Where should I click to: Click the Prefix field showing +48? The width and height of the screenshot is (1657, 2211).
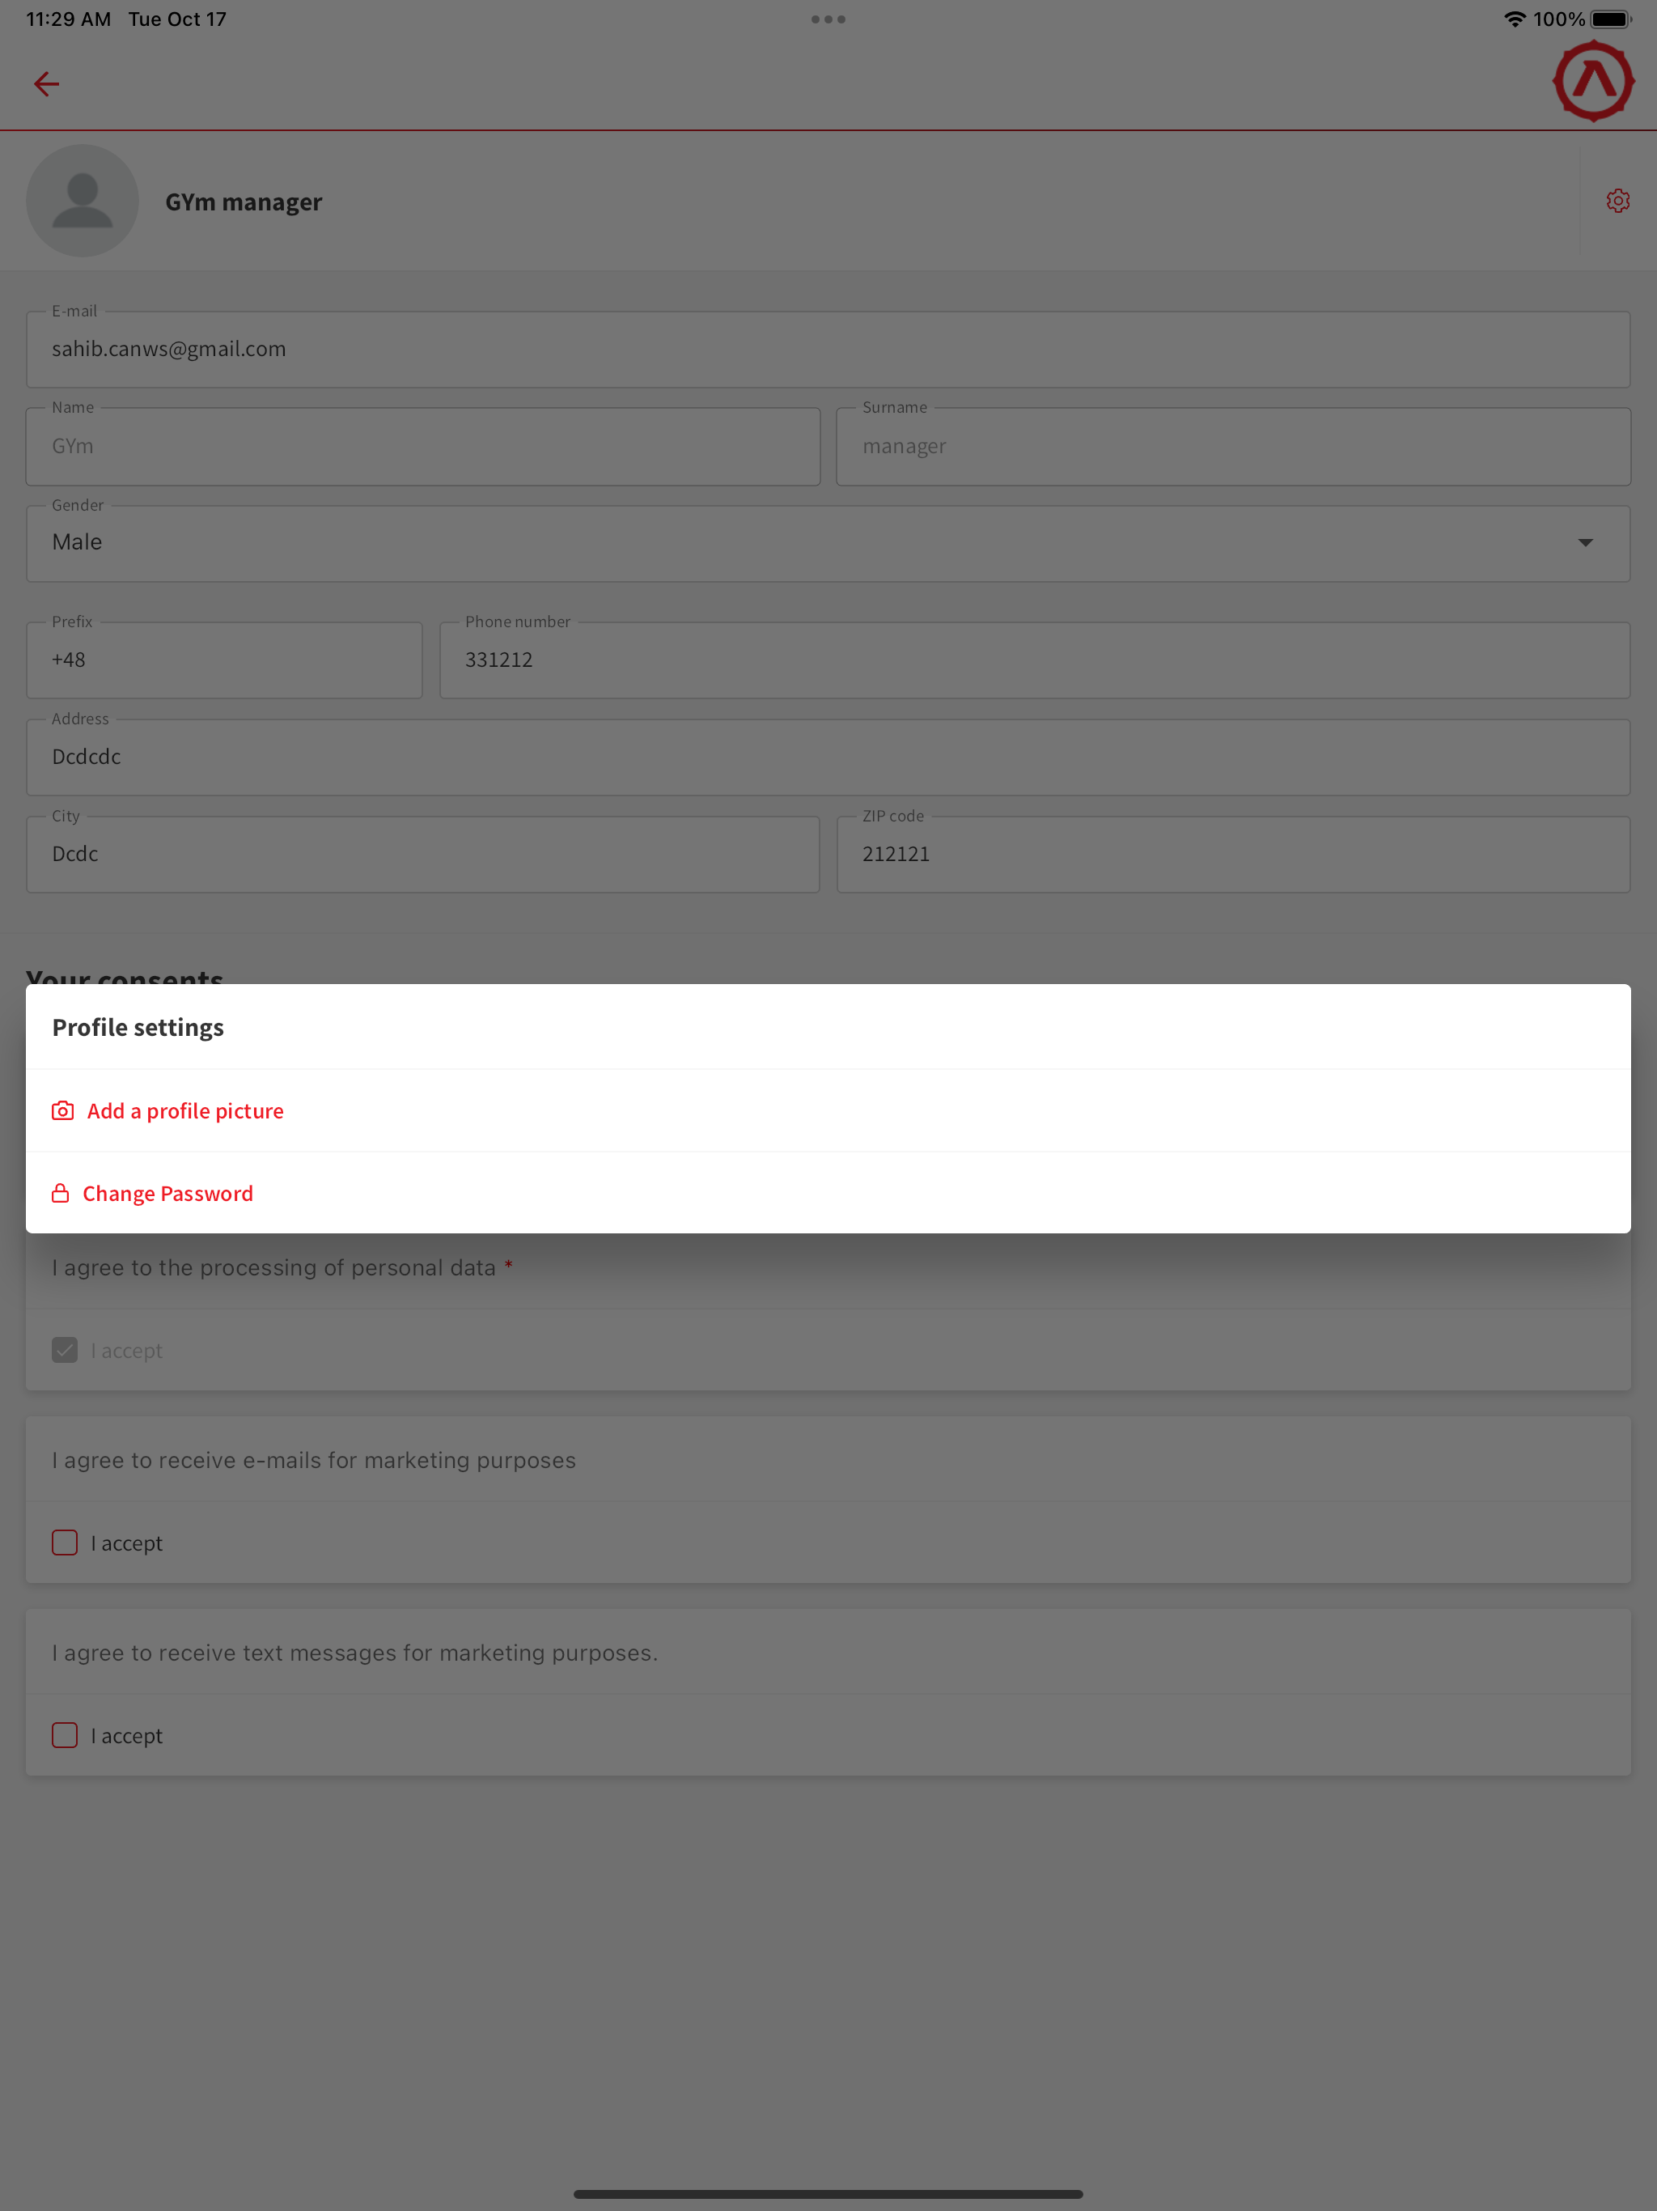point(224,660)
